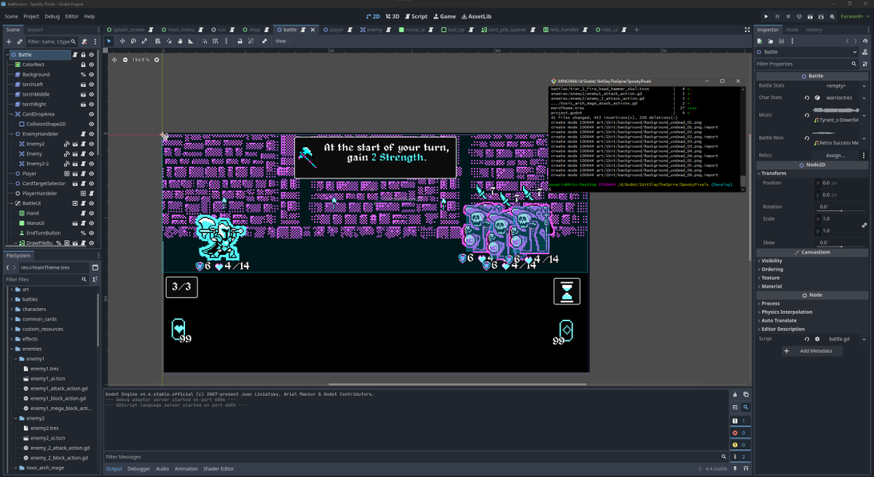
Task: Zoom in the 2D viewport
Action: point(157,60)
